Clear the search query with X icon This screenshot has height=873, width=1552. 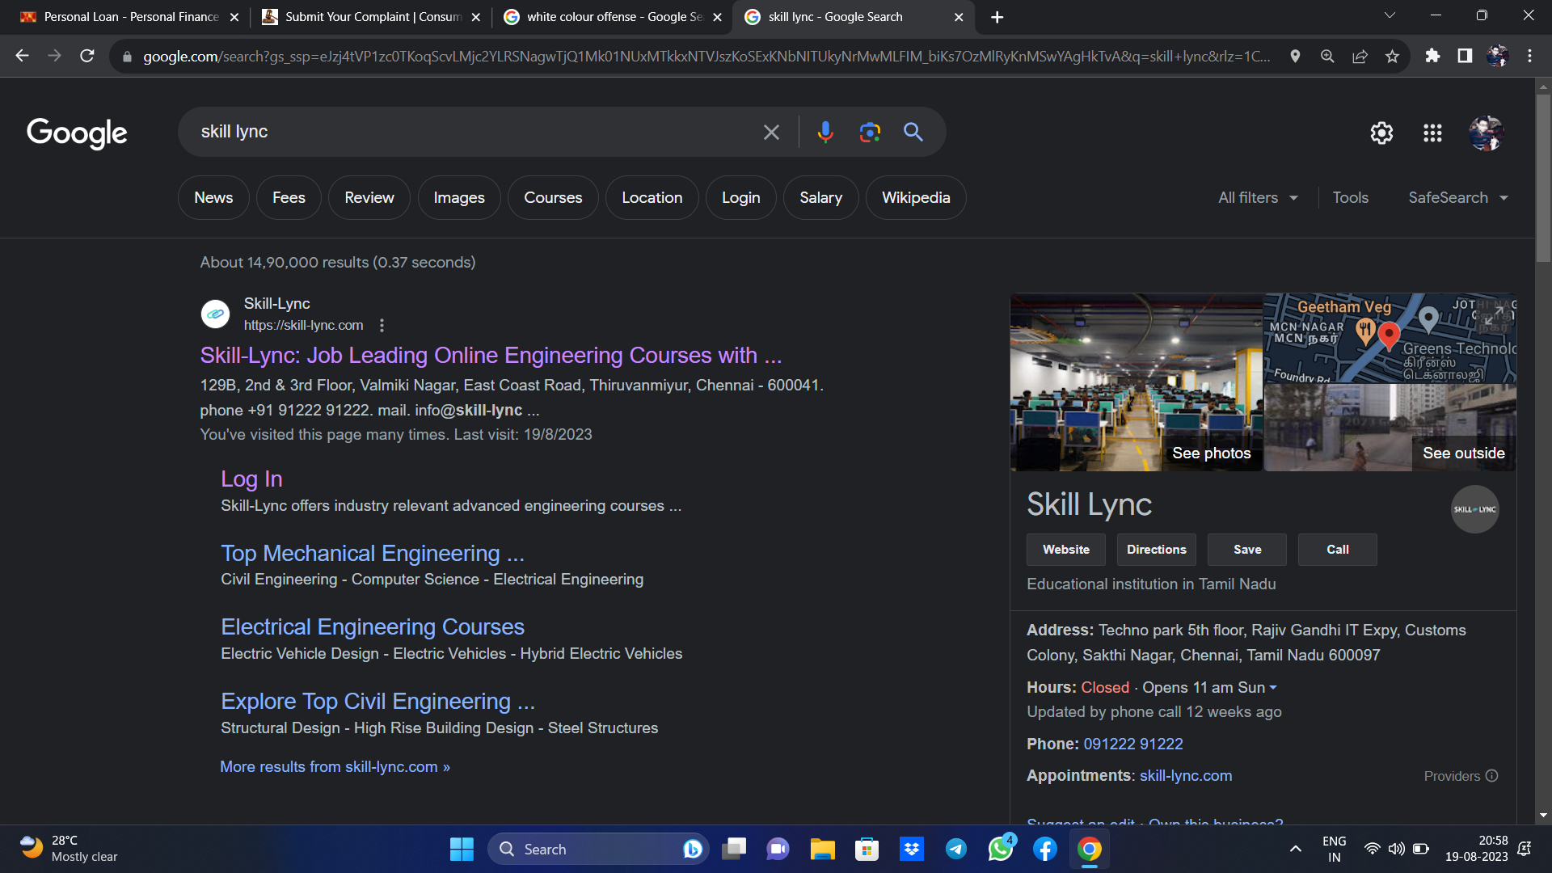(x=771, y=132)
